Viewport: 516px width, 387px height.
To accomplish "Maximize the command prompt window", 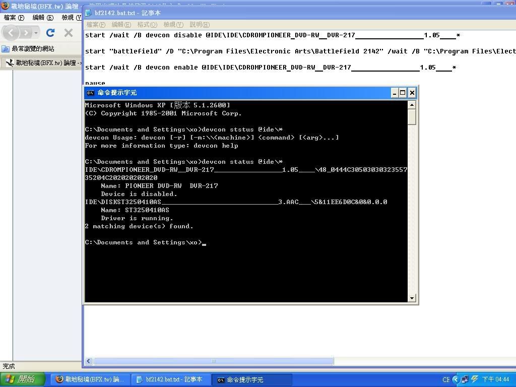I will click(403, 93).
